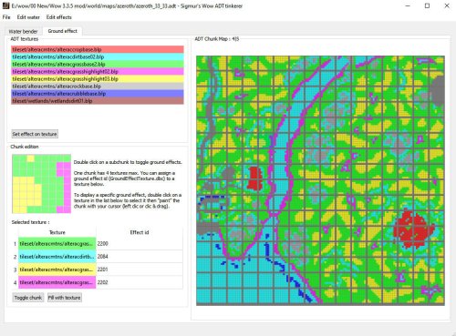Select the alteracgrasshighlight02.blp magenta texture entry

tap(98, 72)
